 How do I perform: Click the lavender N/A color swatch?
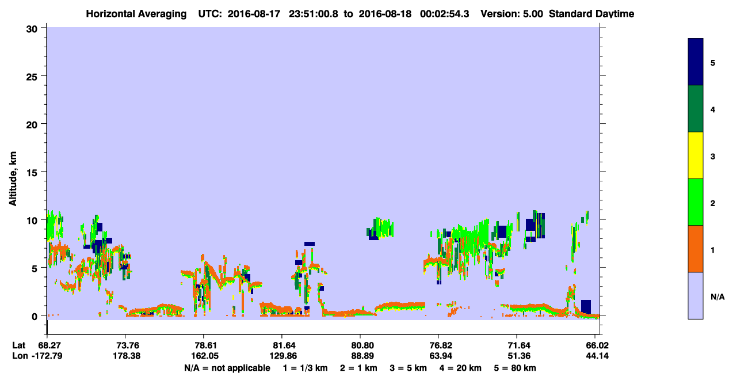pos(696,295)
